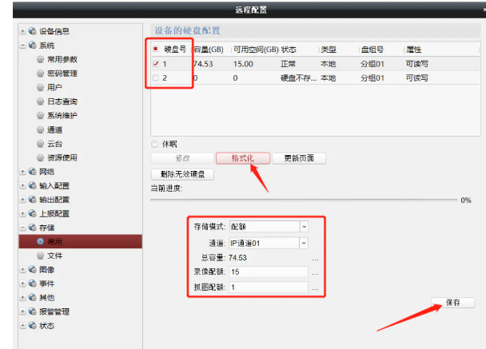Open the 存储模式 dropdown
Viewport: 486px width, 349px height.
tap(304, 226)
